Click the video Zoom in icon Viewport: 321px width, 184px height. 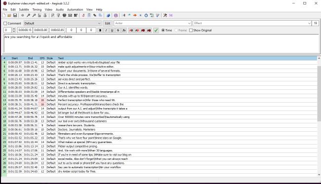click(x=28, y=15)
